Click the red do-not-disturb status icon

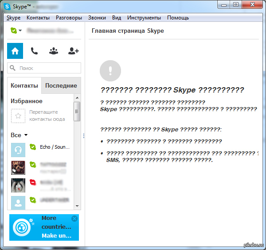click(x=33, y=182)
